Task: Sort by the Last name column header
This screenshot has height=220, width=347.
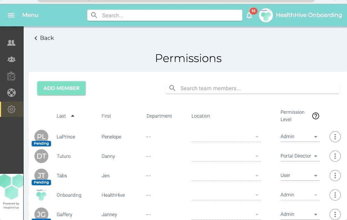Action: click(x=62, y=116)
